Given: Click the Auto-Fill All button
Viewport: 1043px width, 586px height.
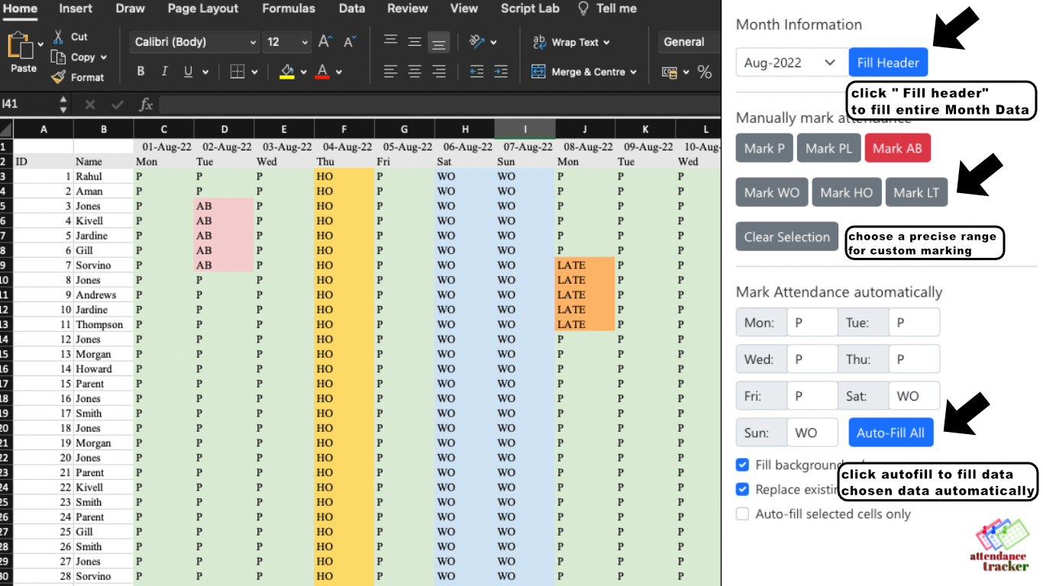Looking at the screenshot, I should coord(890,433).
